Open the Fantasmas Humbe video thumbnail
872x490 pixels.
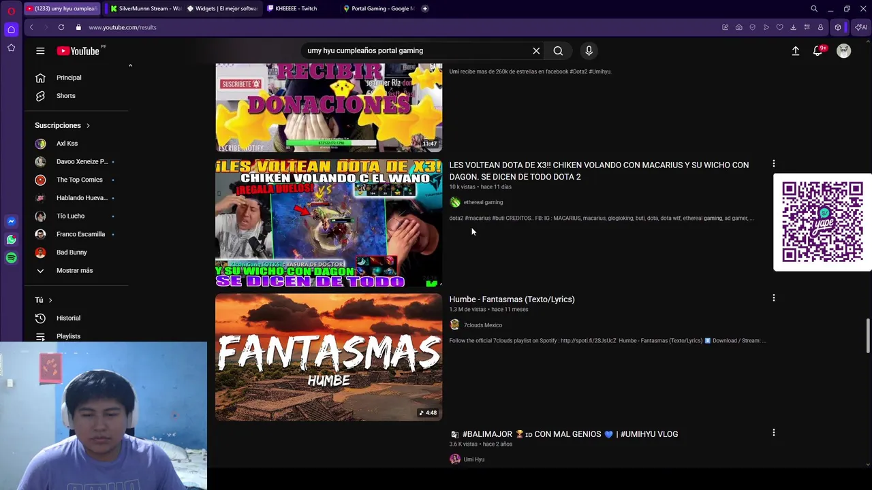(329, 357)
